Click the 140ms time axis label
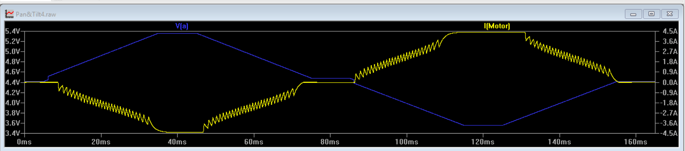685x151 pixels. click(560, 142)
